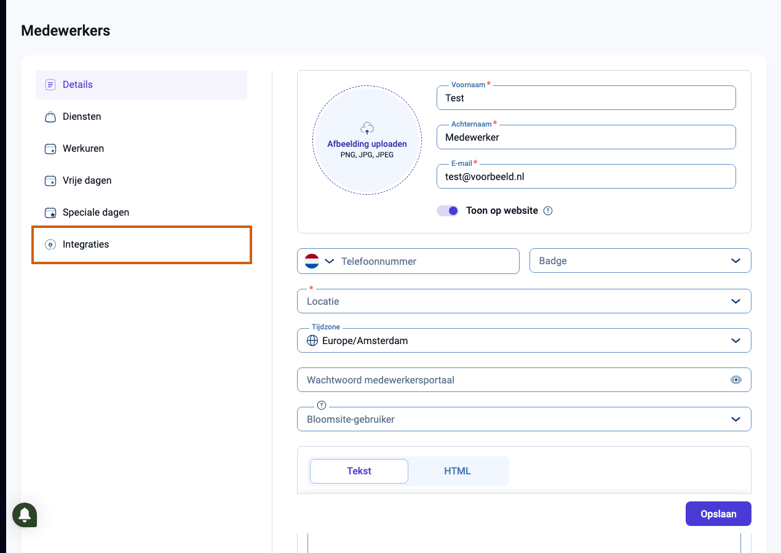This screenshot has height=553, width=781.
Task: Click the notification bell icon
Action: (x=25, y=515)
